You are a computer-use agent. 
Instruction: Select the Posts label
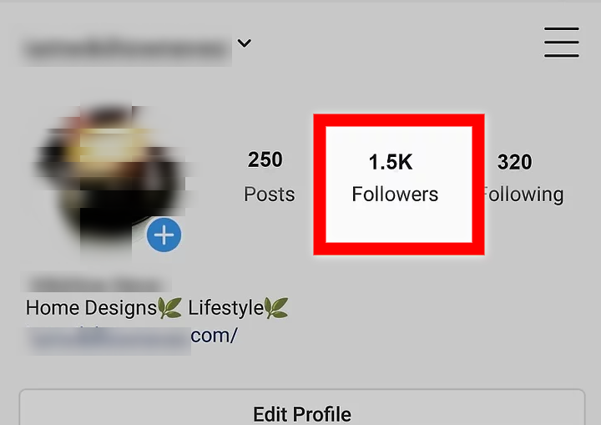[x=270, y=194]
